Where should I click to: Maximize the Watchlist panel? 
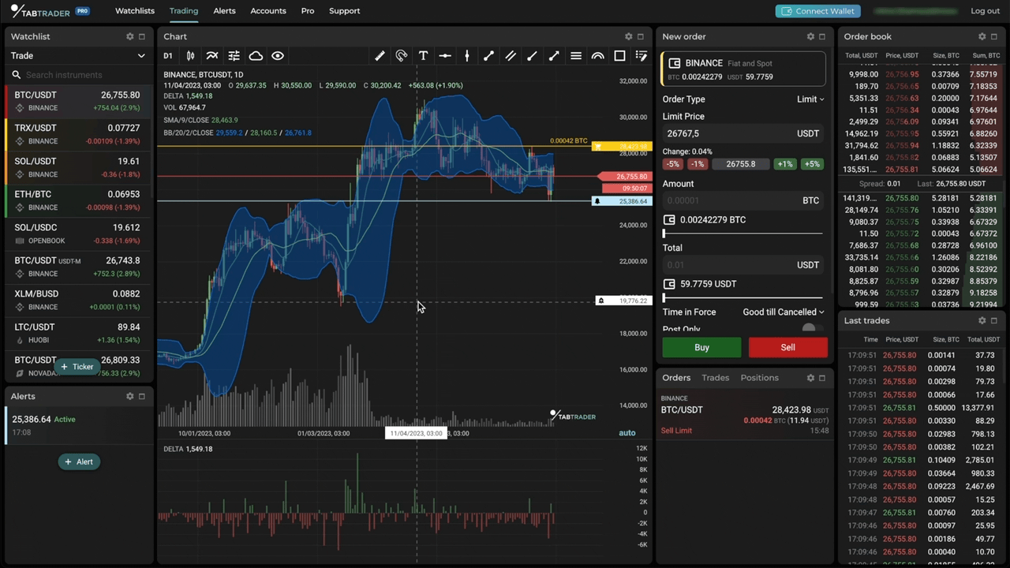(x=142, y=37)
